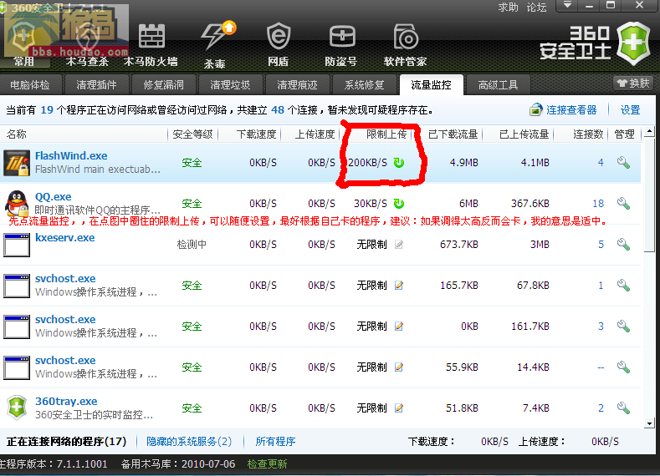Screen dimensions: 660x476
Task: Click connection count 18 for QQ.exe
Action: click(598, 204)
